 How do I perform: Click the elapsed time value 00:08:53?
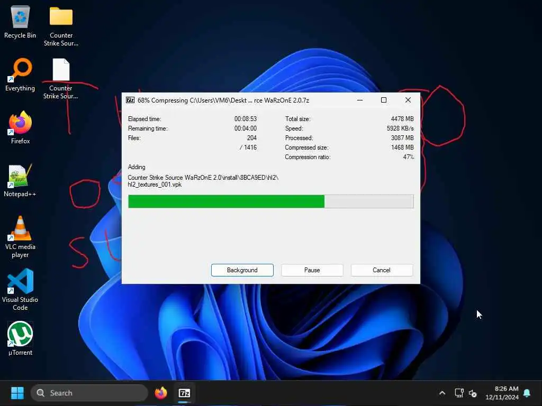(246, 119)
